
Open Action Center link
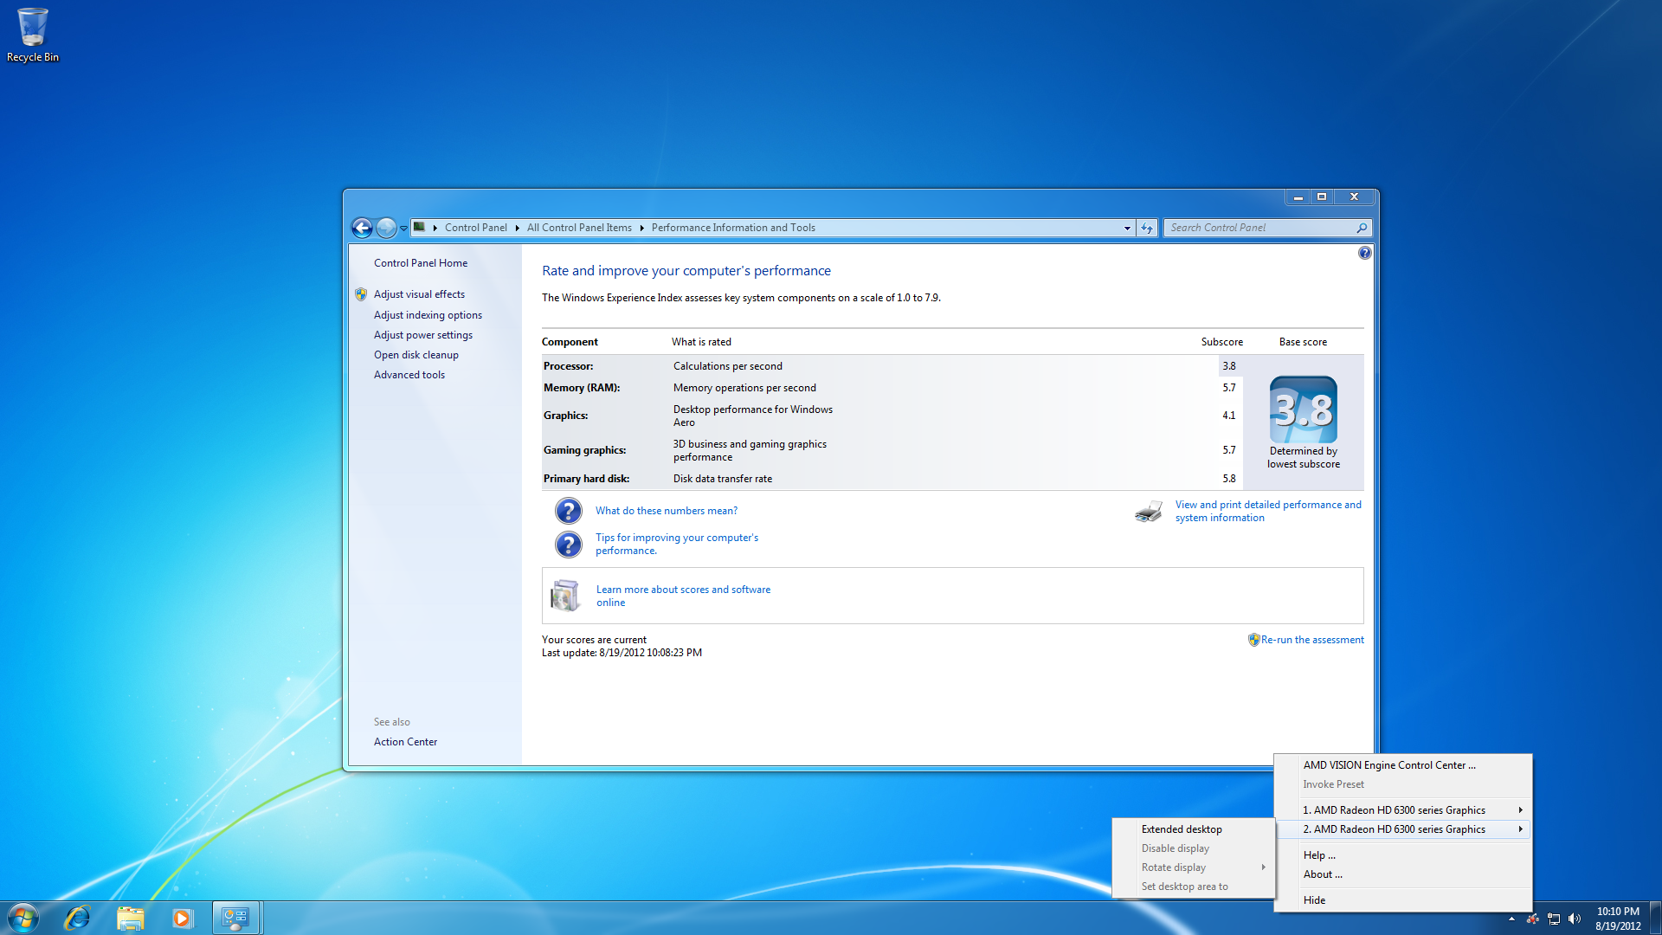tap(405, 742)
